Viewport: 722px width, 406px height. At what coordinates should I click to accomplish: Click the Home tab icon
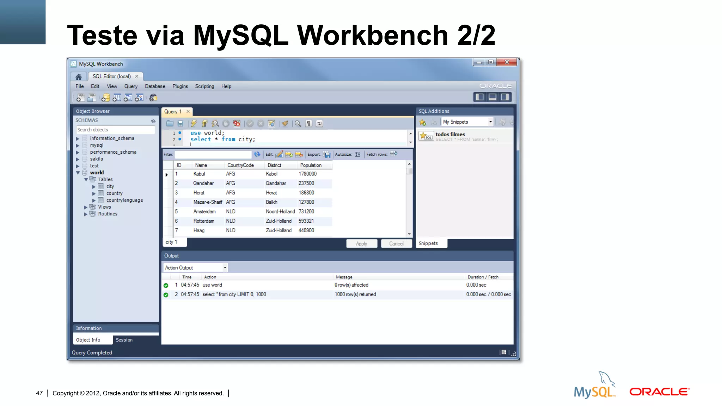pyautogui.click(x=79, y=76)
